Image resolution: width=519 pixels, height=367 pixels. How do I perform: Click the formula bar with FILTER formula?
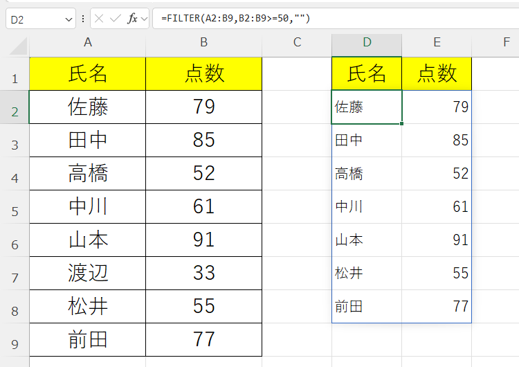(336, 18)
